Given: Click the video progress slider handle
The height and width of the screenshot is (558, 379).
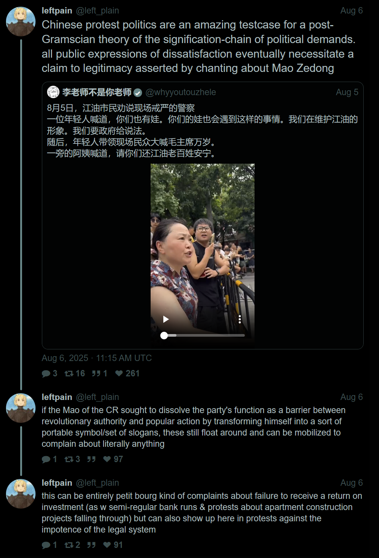Looking at the screenshot, I should 164,336.
